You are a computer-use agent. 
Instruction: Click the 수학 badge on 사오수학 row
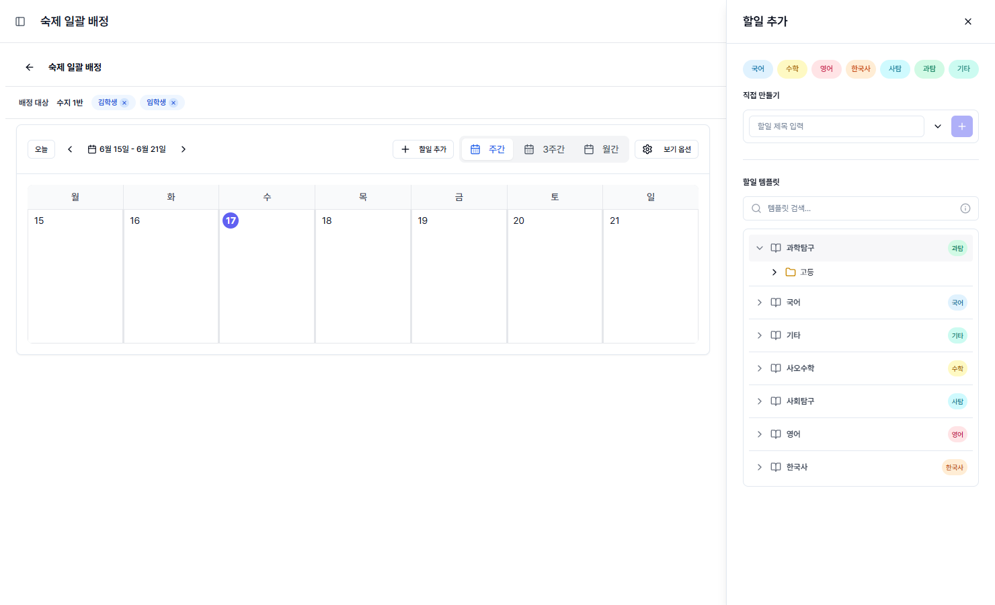coord(957,369)
